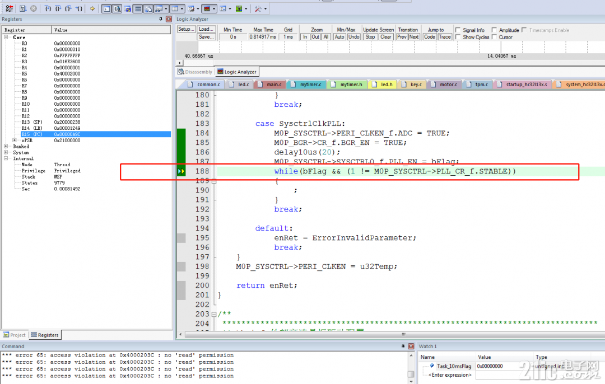
Task: Click Zoom In button
Action: pos(305,36)
